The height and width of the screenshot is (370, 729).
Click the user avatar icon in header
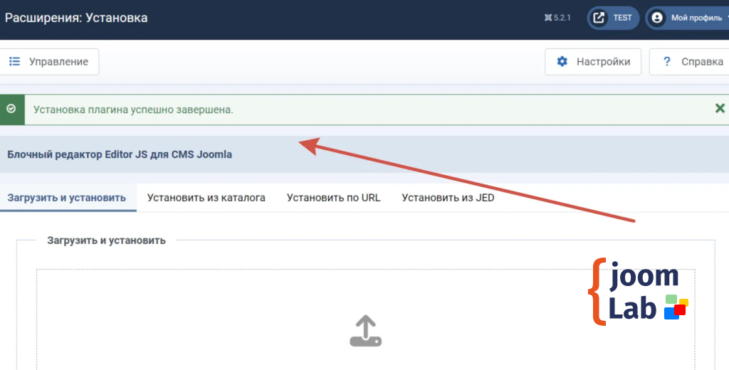(x=657, y=18)
